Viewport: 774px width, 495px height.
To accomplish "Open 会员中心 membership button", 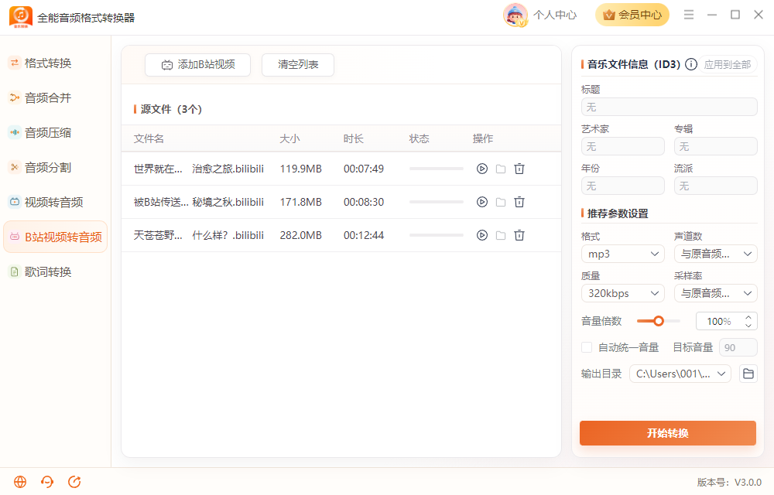I will click(x=632, y=15).
